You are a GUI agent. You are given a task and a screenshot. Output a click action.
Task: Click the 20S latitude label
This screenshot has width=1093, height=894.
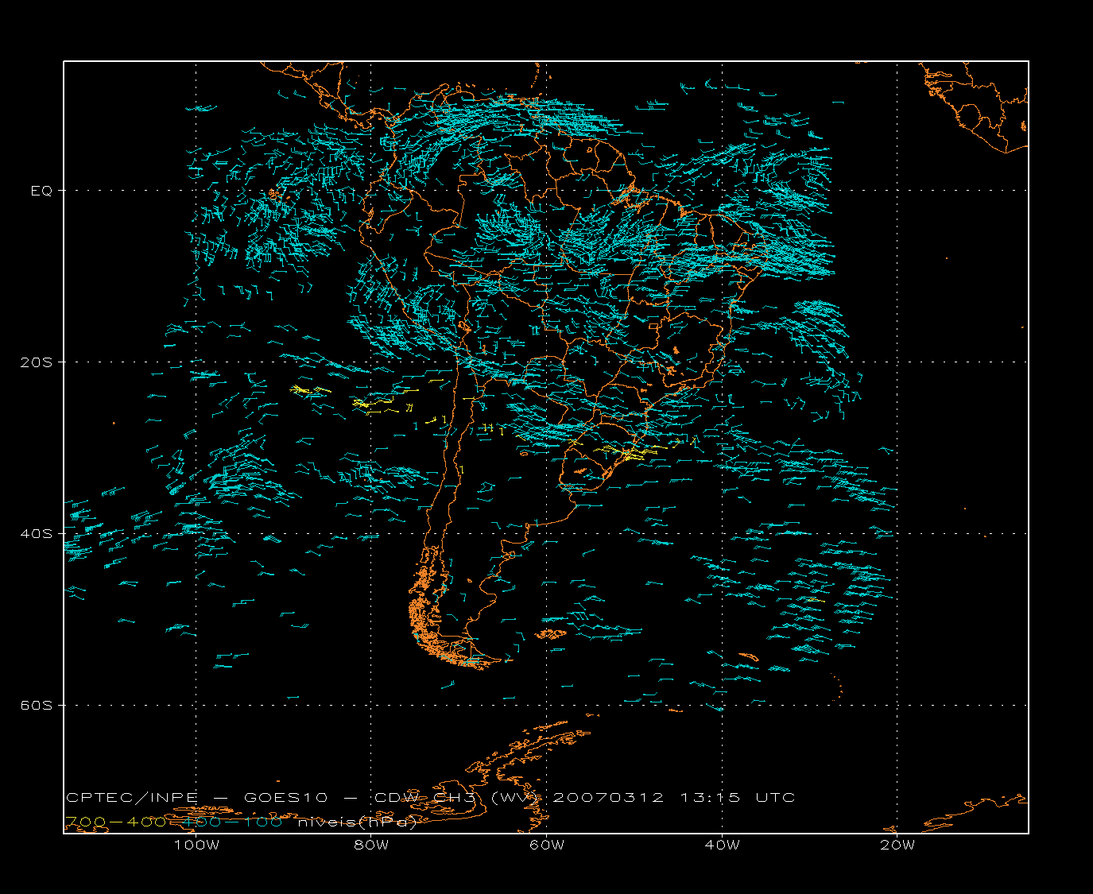[x=37, y=362]
